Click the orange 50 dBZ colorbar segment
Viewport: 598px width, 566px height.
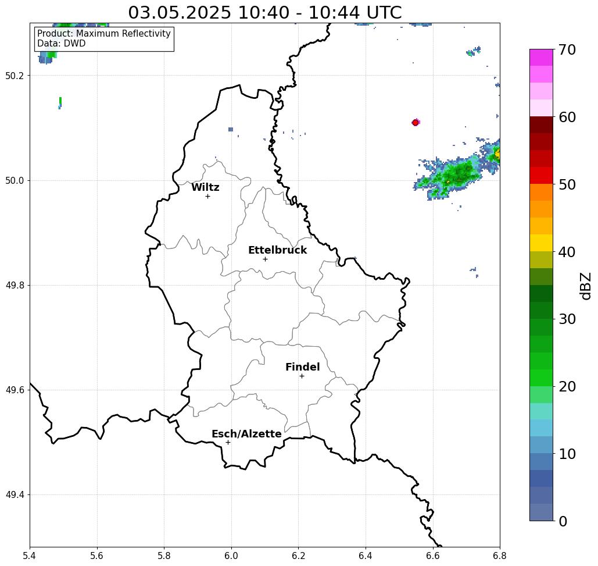click(x=541, y=193)
